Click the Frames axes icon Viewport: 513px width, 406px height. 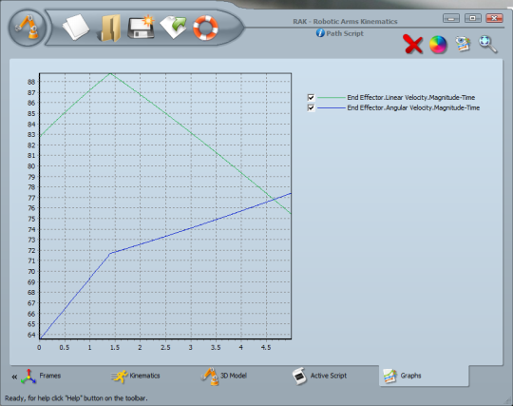pos(28,377)
